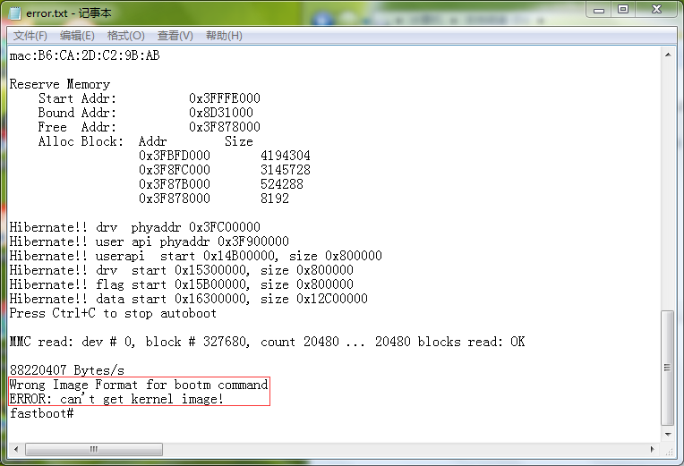The image size is (684, 466).
Task: Minimize the error.txt Notepad window
Action: click(x=599, y=10)
